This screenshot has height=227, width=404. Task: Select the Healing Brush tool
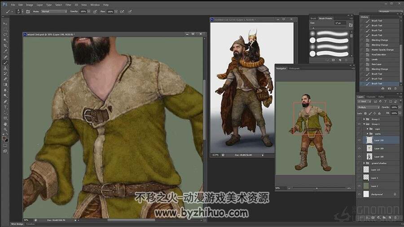tap(5, 57)
